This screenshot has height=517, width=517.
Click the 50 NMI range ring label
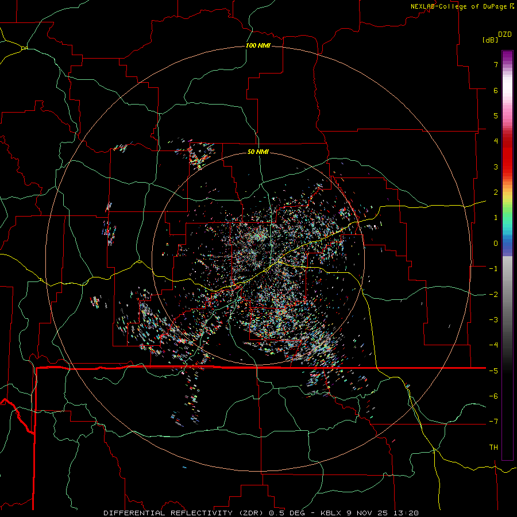pos(258,152)
